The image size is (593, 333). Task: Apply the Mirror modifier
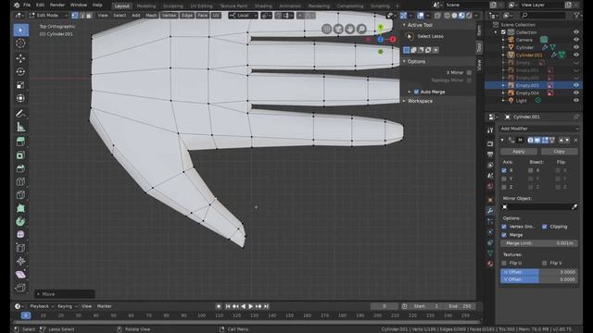[x=519, y=152]
